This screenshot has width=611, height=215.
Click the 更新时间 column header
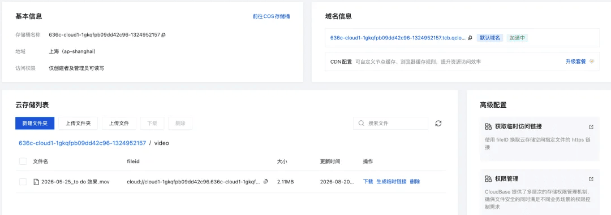pyautogui.click(x=330, y=161)
